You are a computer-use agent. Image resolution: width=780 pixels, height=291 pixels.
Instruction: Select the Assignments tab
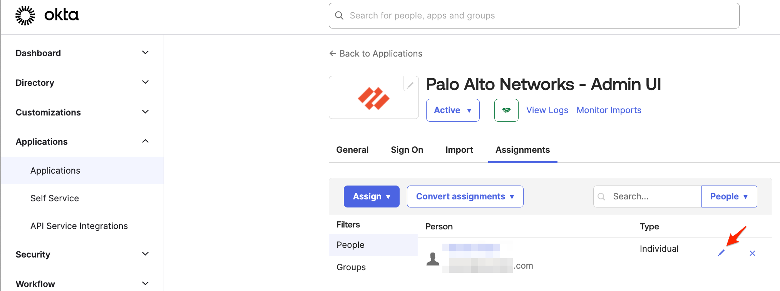(x=522, y=150)
